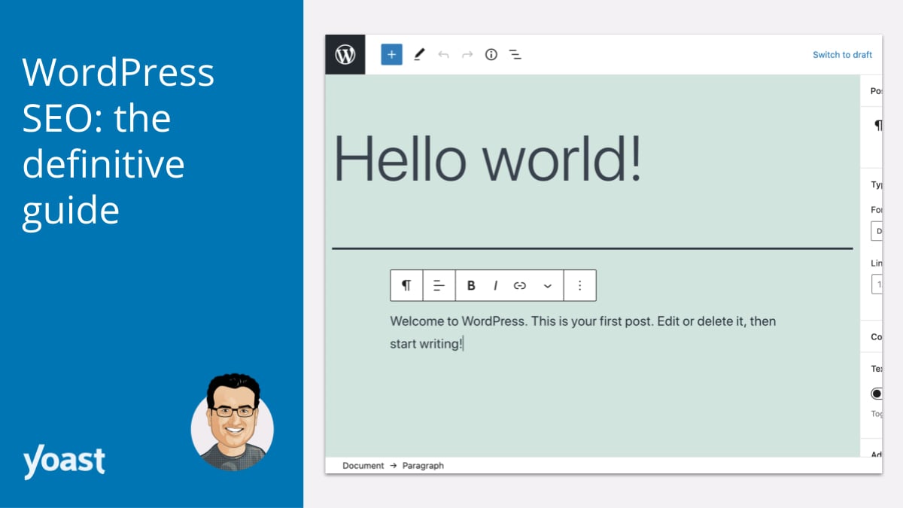Switch to draft link
This screenshot has width=903, height=508.
[842, 55]
